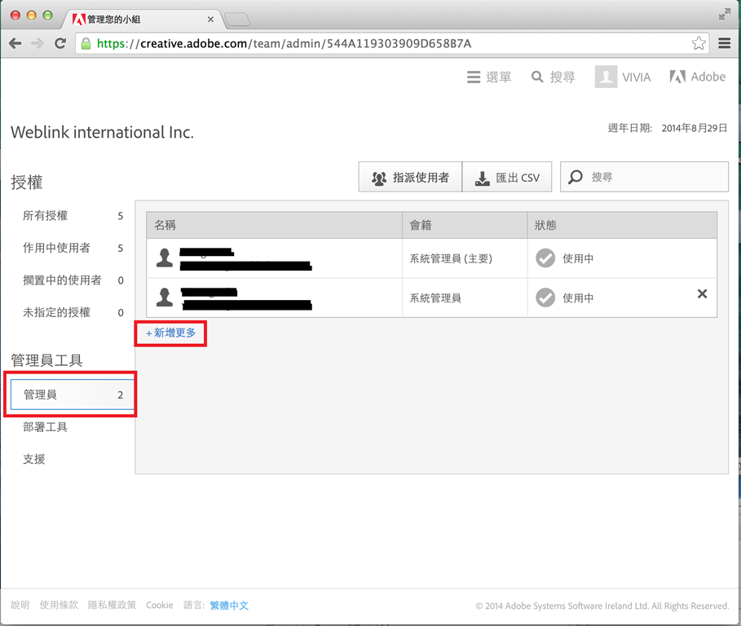Click the Cookie footer link

click(159, 605)
